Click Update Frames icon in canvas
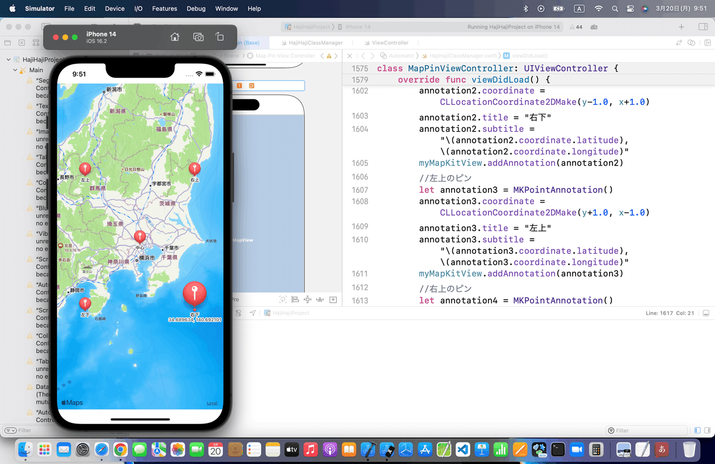This screenshot has width=715, height=464. (x=283, y=299)
